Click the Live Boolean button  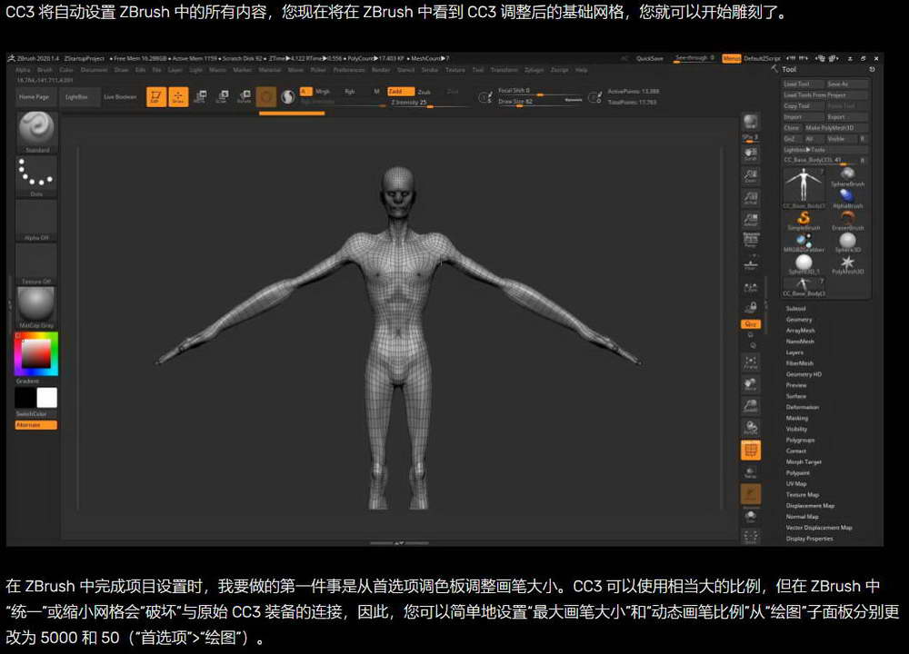120,97
